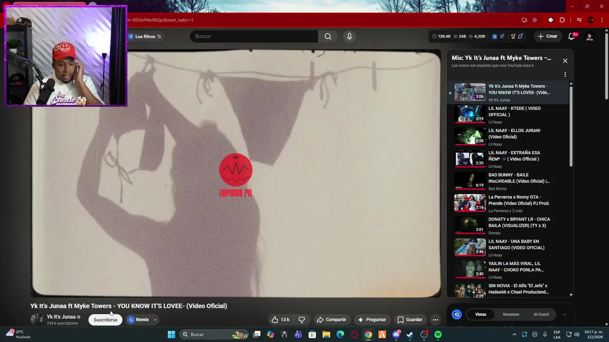Open weather widget 21°C Nublado
This screenshot has width=609, height=342.
(19, 334)
